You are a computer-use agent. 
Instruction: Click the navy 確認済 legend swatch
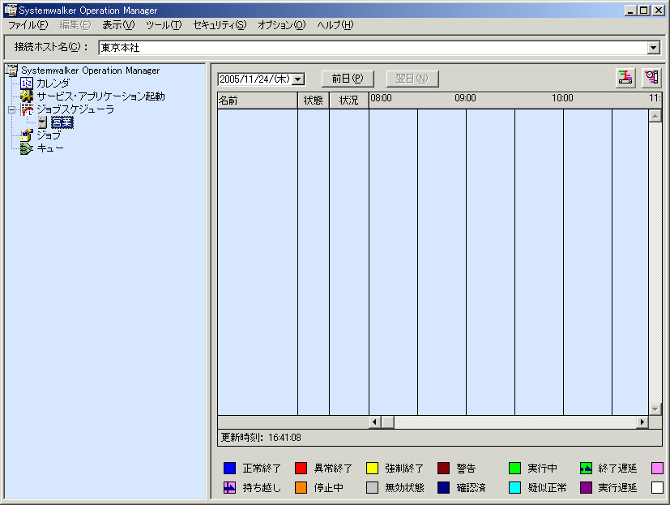click(443, 487)
